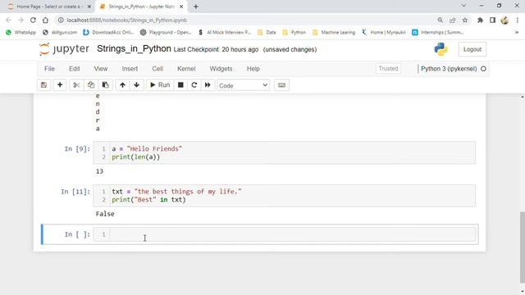525x295 pixels.
Task: Close the Strings_in_Python browser tab
Action: pyautogui.click(x=181, y=7)
